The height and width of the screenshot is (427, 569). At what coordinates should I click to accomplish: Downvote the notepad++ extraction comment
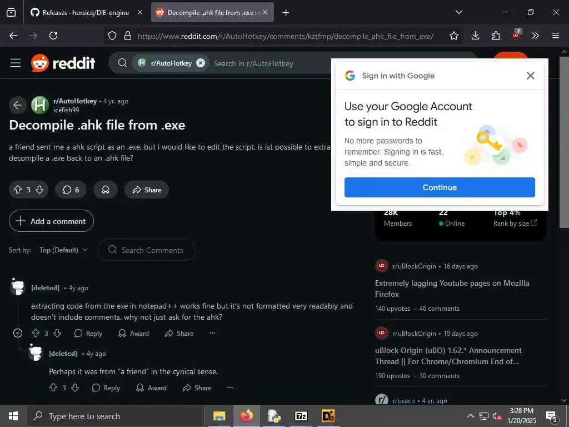57,333
